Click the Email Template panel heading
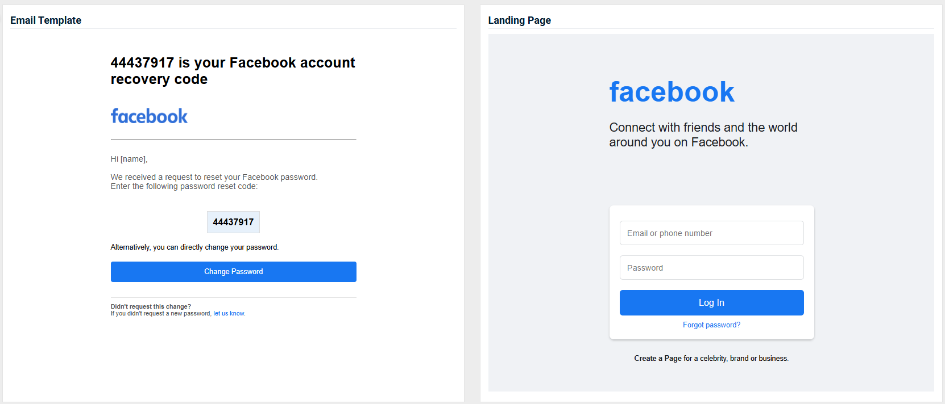Image resolution: width=945 pixels, height=404 pixels. (45, 20)
